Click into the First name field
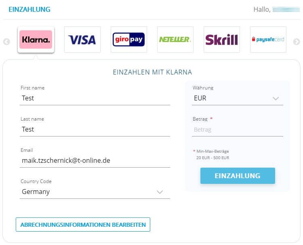Screen dimensions: 303x245 coord(95,98)
